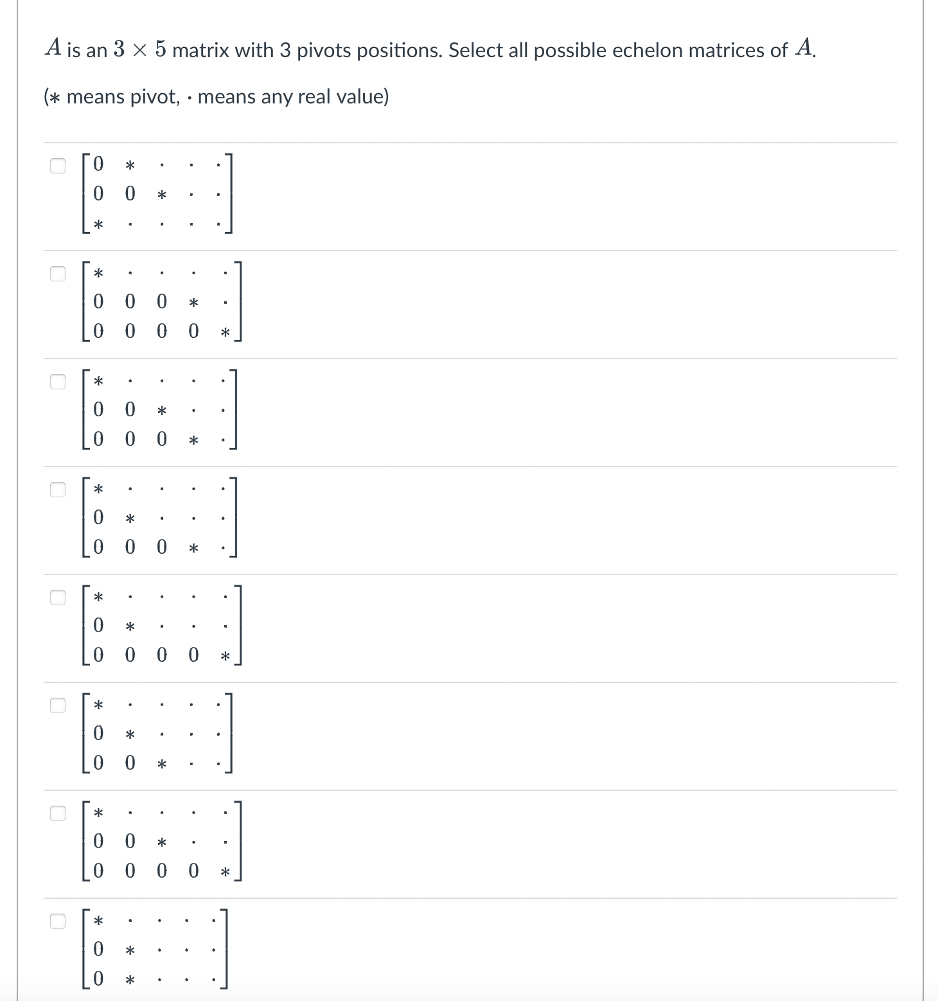Screen dimensions: 938x1001
Task: Click the matrix with a pivot in its bottom-left corner
Action: point(161,194)
